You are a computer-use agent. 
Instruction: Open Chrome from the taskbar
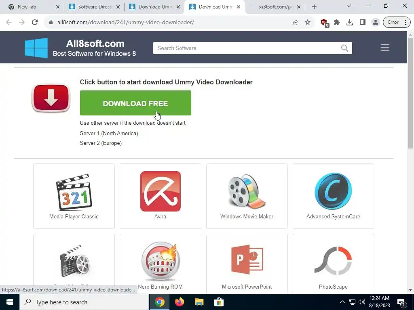pos(159,302)
